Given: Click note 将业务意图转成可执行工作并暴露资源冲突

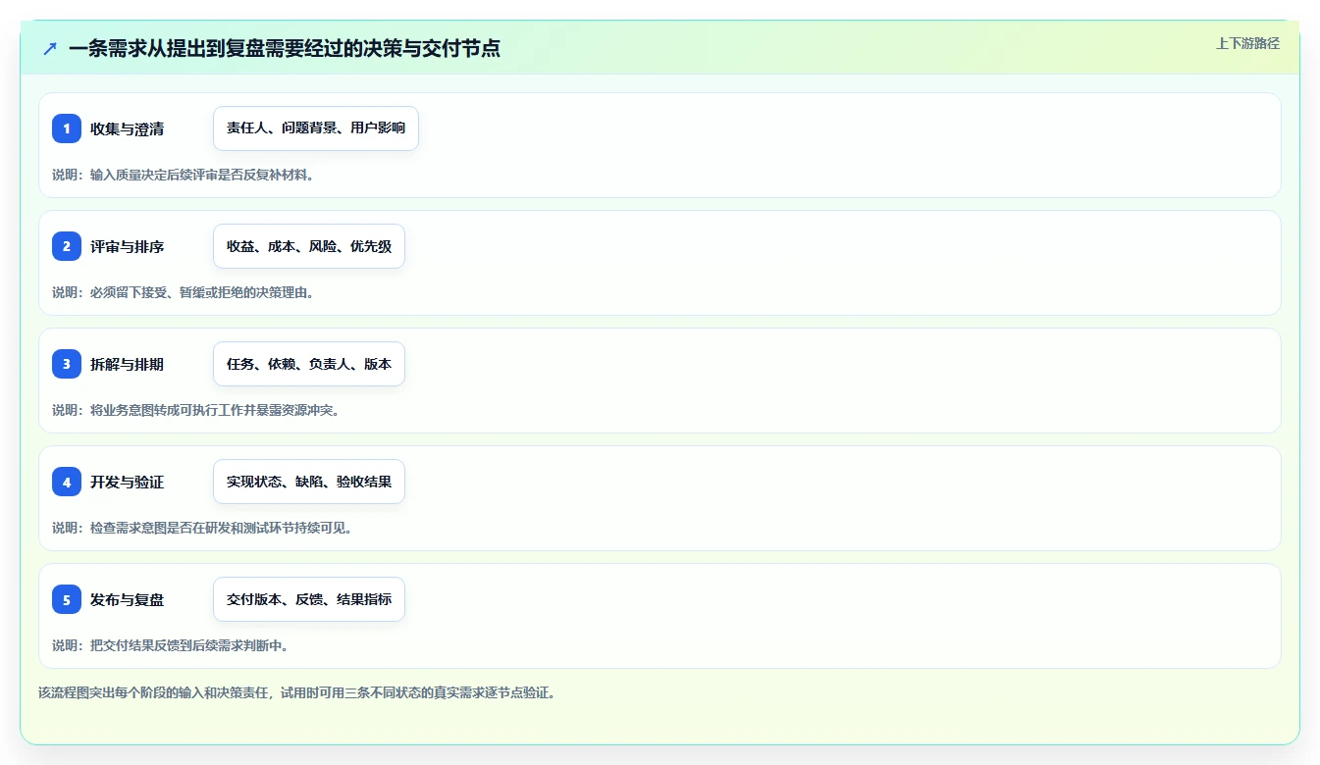Looking at the screenshot, I should 195,410.
